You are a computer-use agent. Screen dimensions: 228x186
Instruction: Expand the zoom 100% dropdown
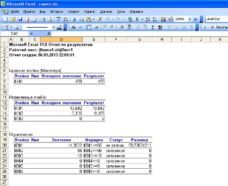190,19
